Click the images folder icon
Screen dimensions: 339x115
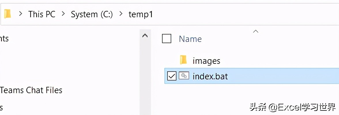click(x=183, y=60)
